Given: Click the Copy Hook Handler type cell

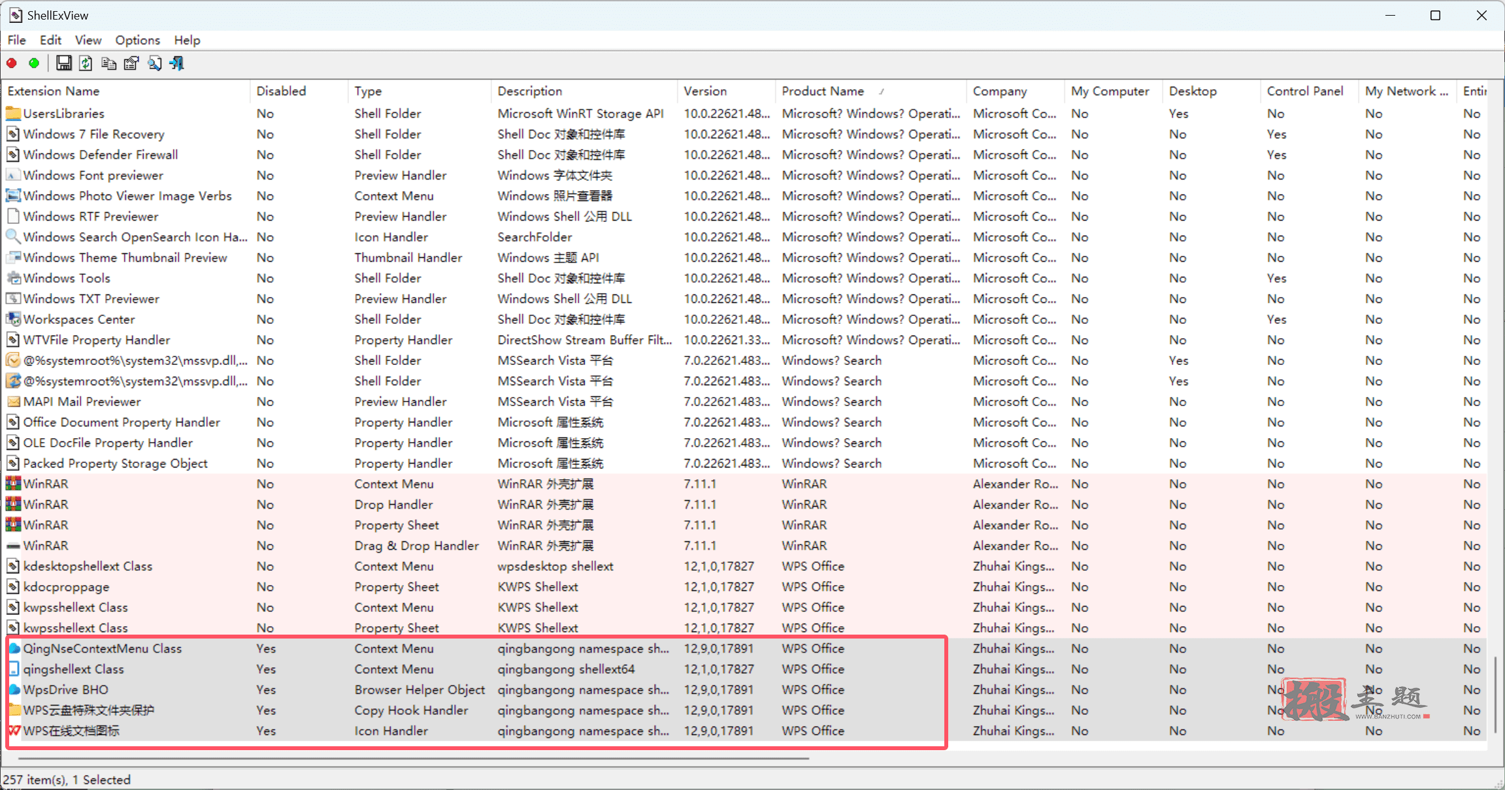Looking at the screenshot, I should click(411, 710).
